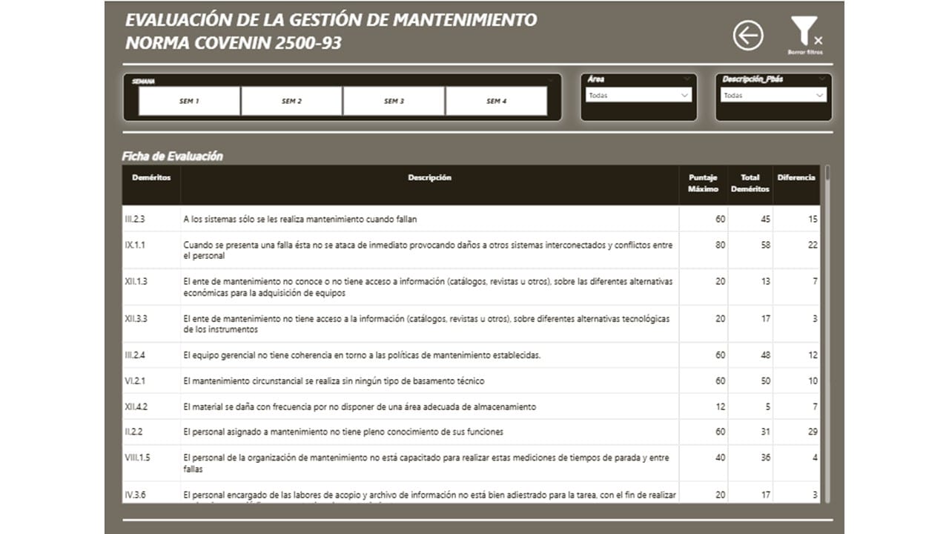Click the Borrar filtros funnel icon

(x=804, y=32)
